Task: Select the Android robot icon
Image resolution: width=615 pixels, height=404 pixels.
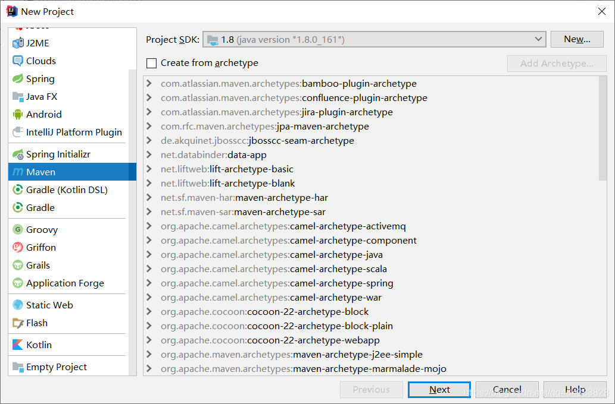Action: (18, 115)
